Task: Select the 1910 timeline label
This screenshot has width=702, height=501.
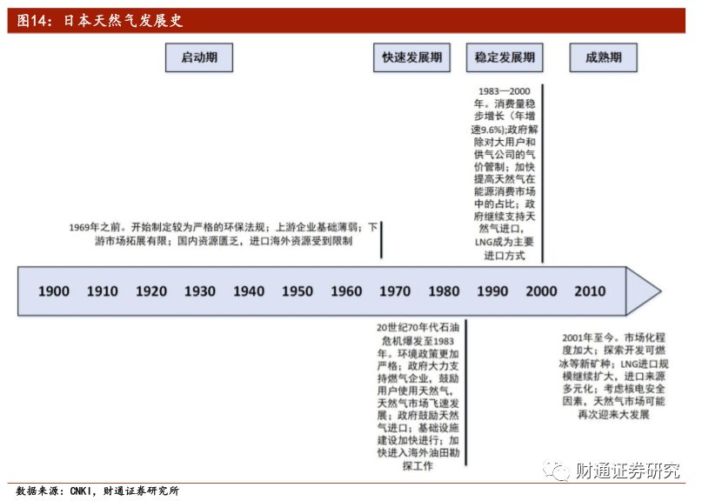Action: (x=103, y=291)
